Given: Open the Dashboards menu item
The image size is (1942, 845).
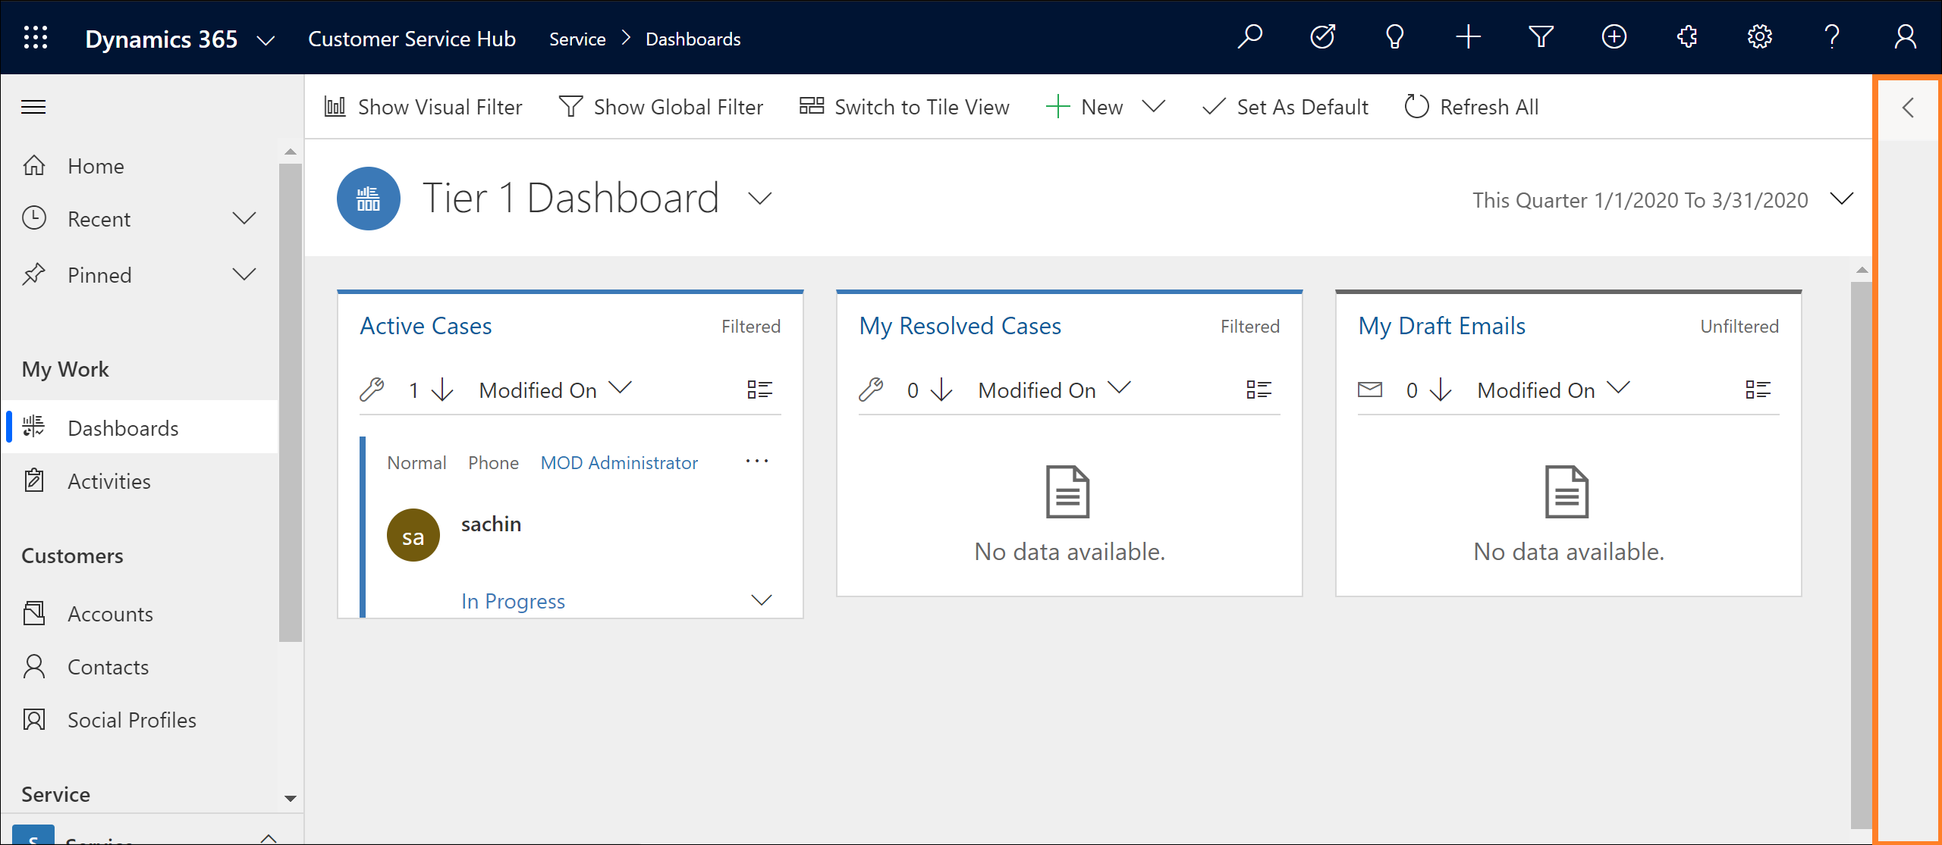Looking at the screenshot, I should click(124, 427).
